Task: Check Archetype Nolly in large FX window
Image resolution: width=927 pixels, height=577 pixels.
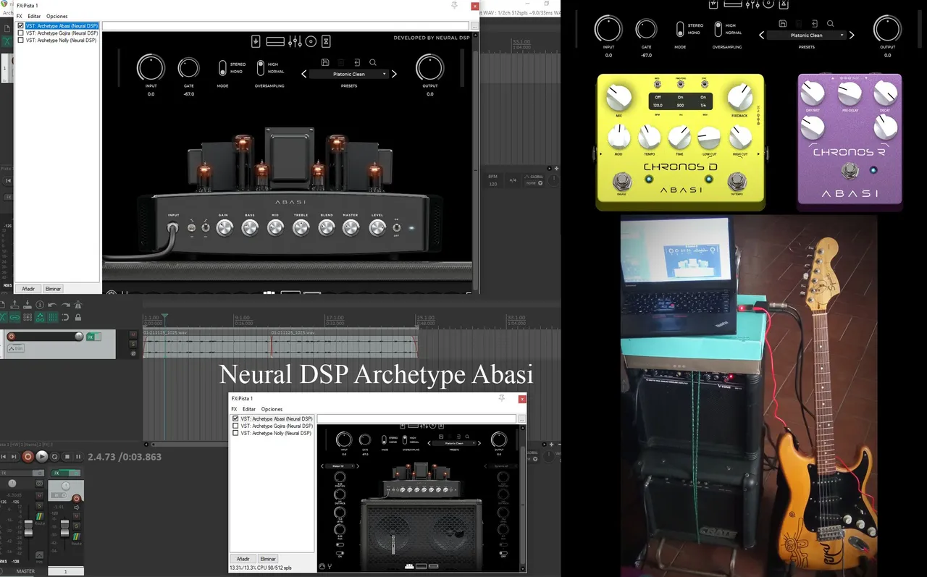Action: (x=21, y=41)
